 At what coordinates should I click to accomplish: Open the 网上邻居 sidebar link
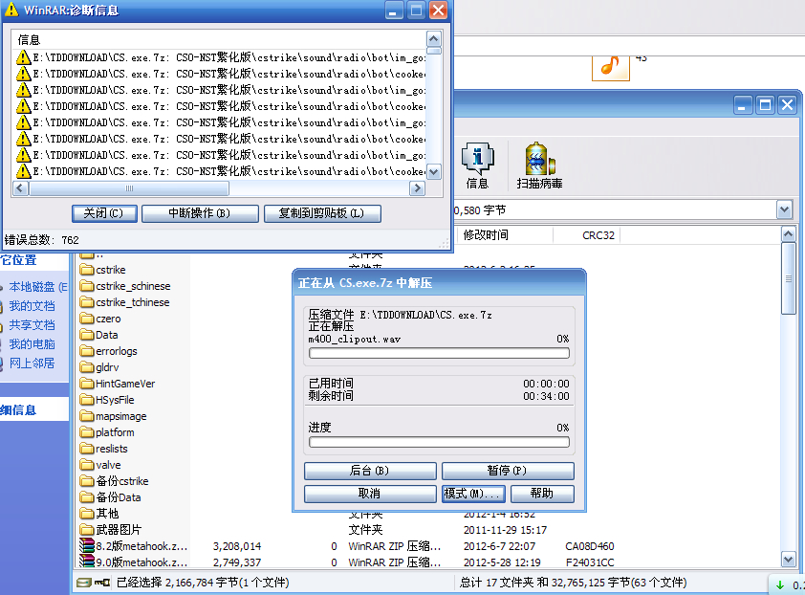[x=32, y=364]
